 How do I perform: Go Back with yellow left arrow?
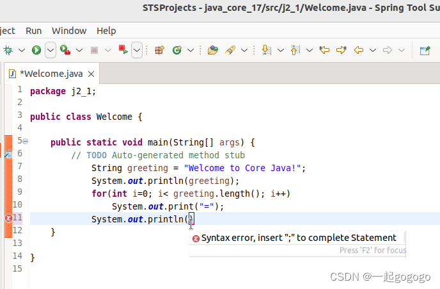359,51
